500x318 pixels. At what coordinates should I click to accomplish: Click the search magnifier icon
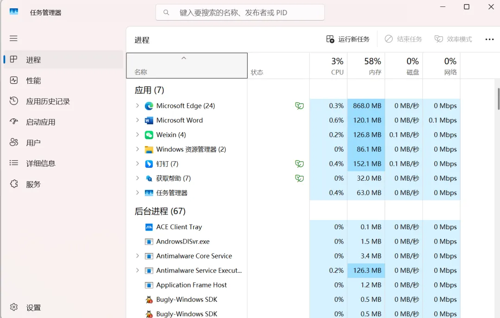(x=166, y=12)
